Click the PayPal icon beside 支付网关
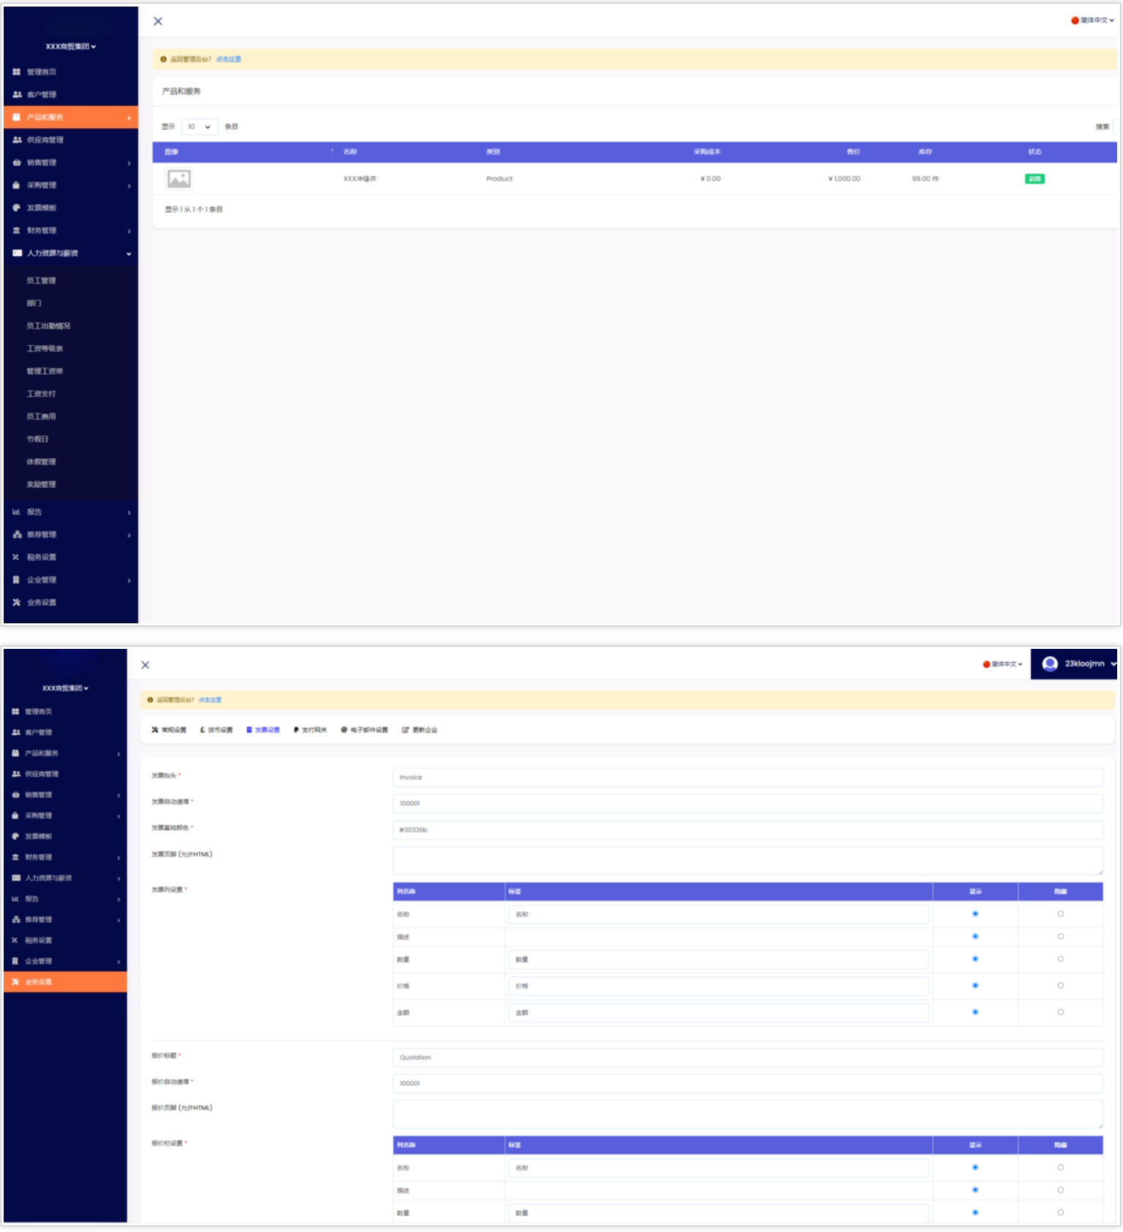The width and height of the screenshot is (1123, 1232). 296,730
